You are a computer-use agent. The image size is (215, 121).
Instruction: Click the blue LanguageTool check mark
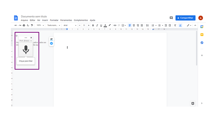(x=51, y=43)
